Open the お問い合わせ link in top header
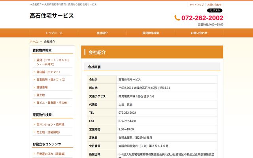Viewport: 253px width, 158px height. 214,5
